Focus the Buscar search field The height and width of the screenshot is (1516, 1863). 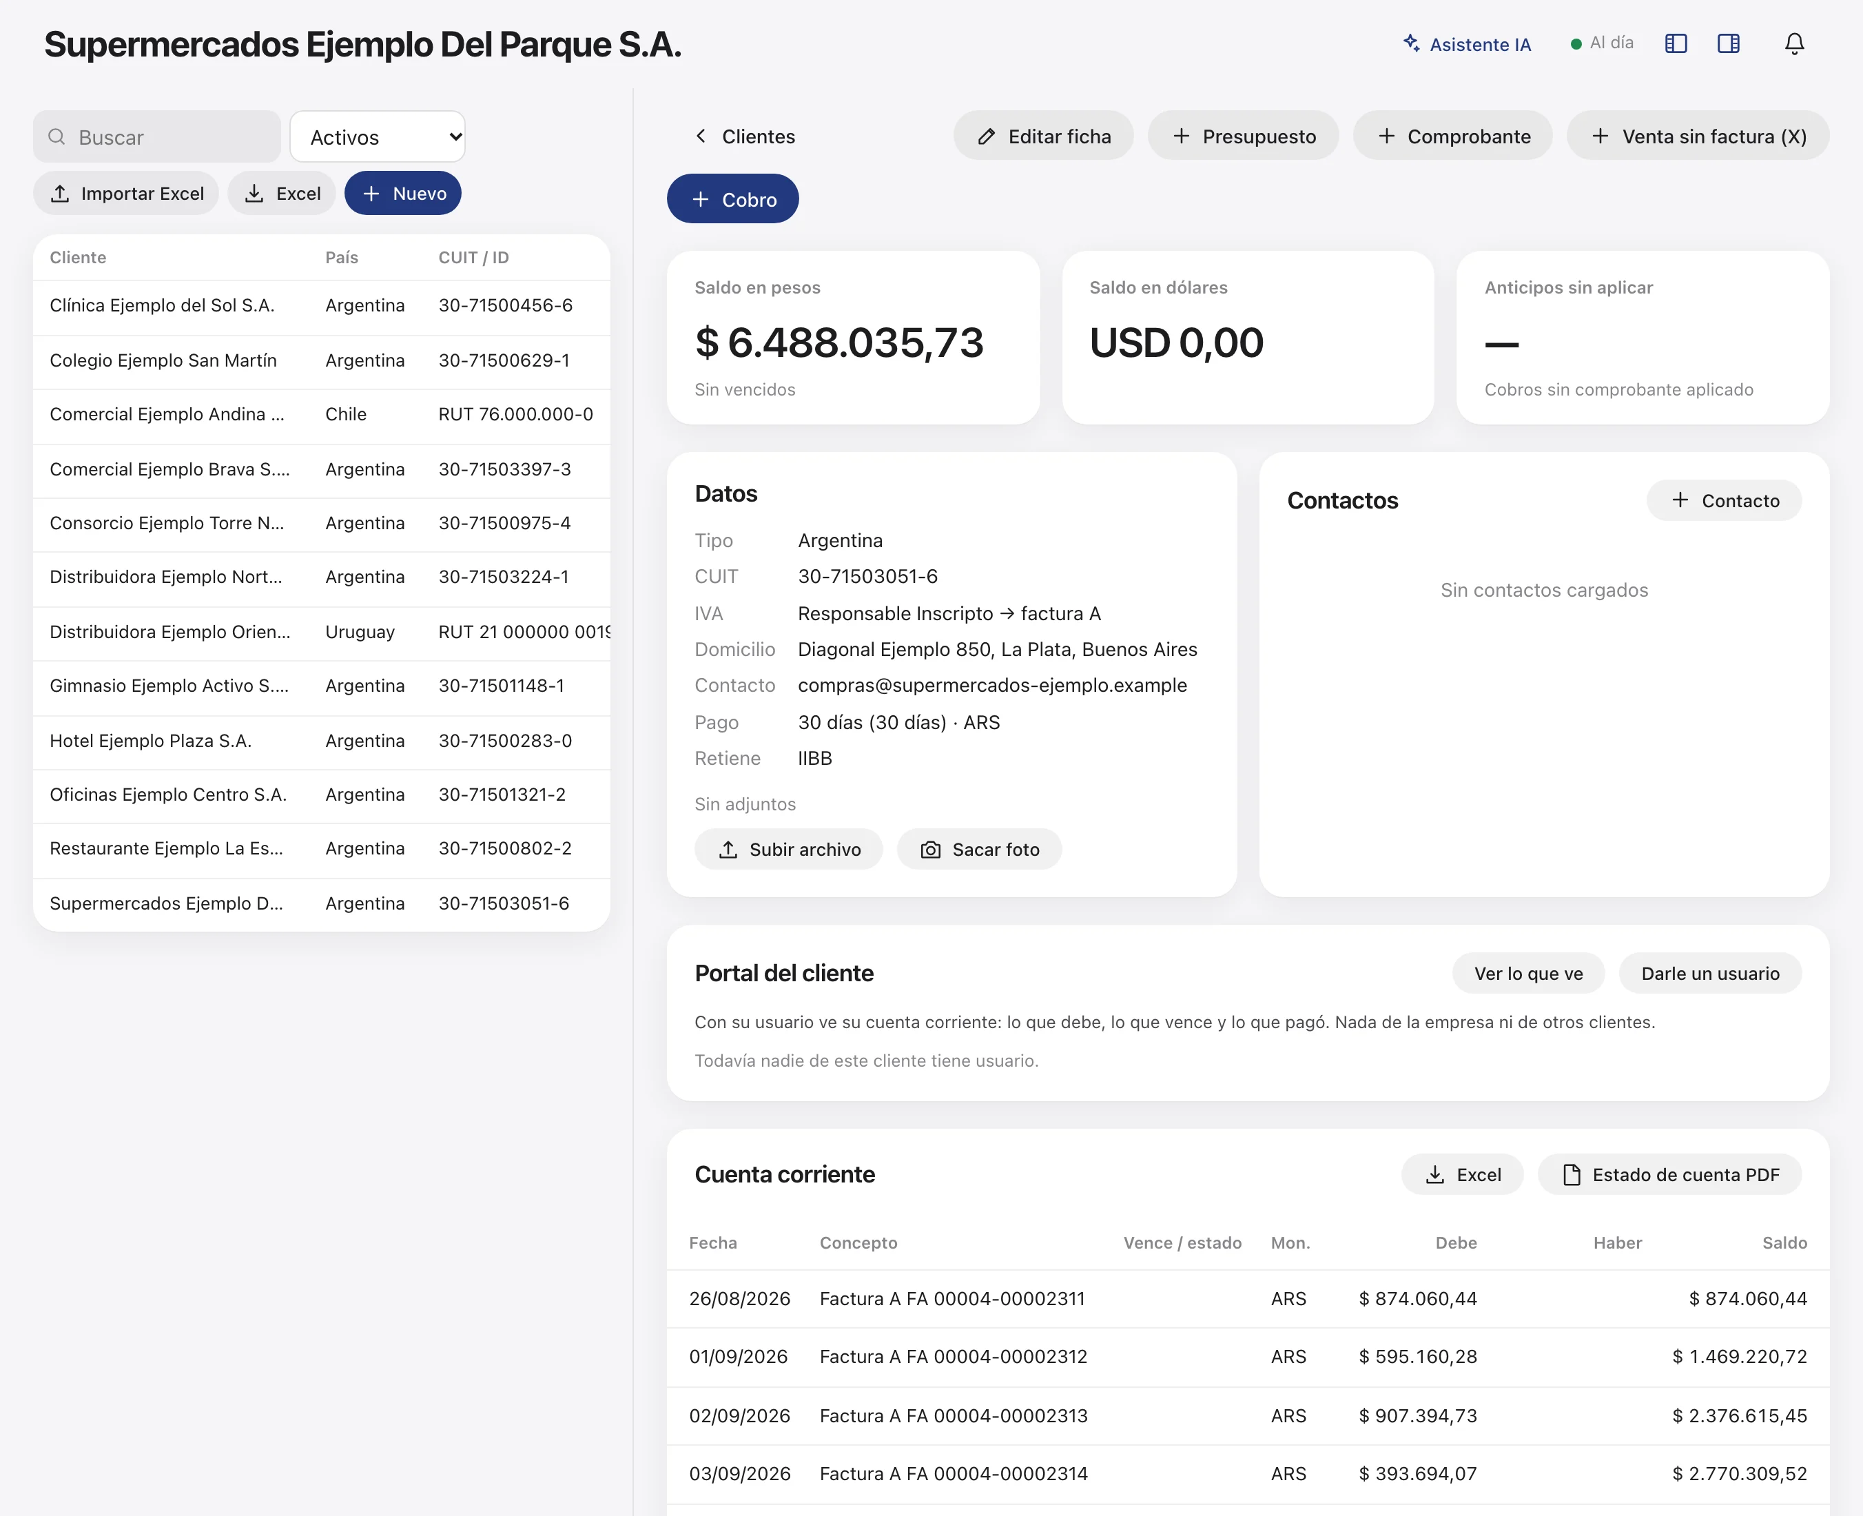tap(157, 137)
